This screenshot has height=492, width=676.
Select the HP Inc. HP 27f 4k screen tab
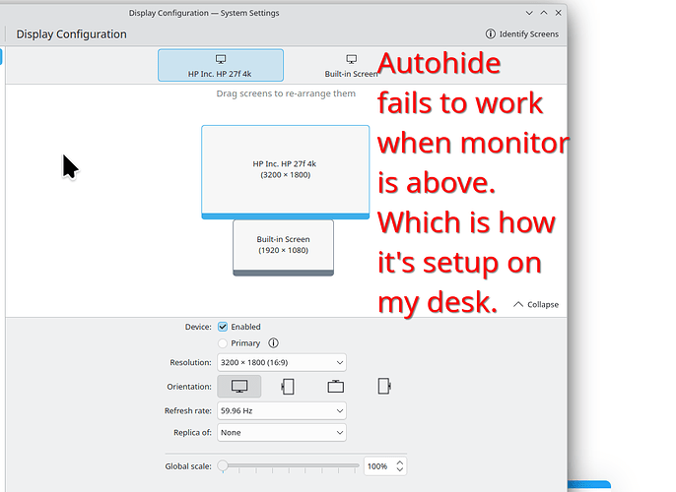[x=221, y=65]
